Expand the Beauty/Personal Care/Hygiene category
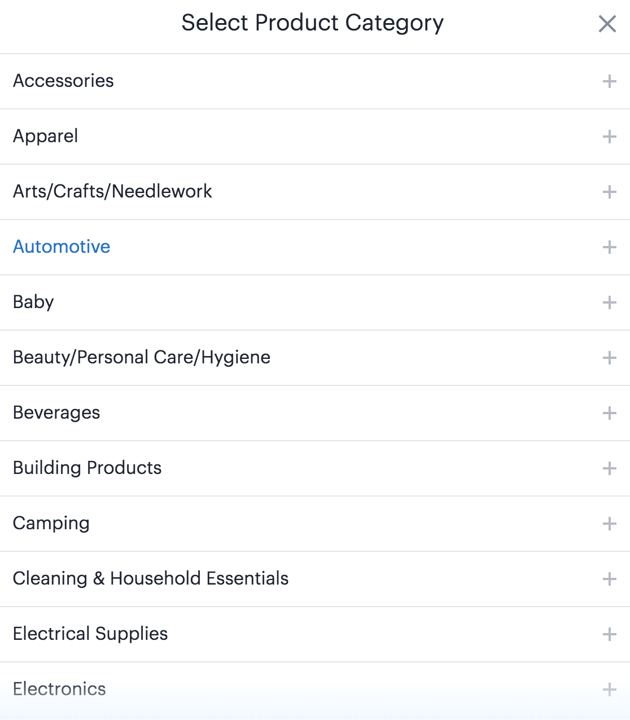The width and height of the screenshot is (630, 720). (609, 358)
